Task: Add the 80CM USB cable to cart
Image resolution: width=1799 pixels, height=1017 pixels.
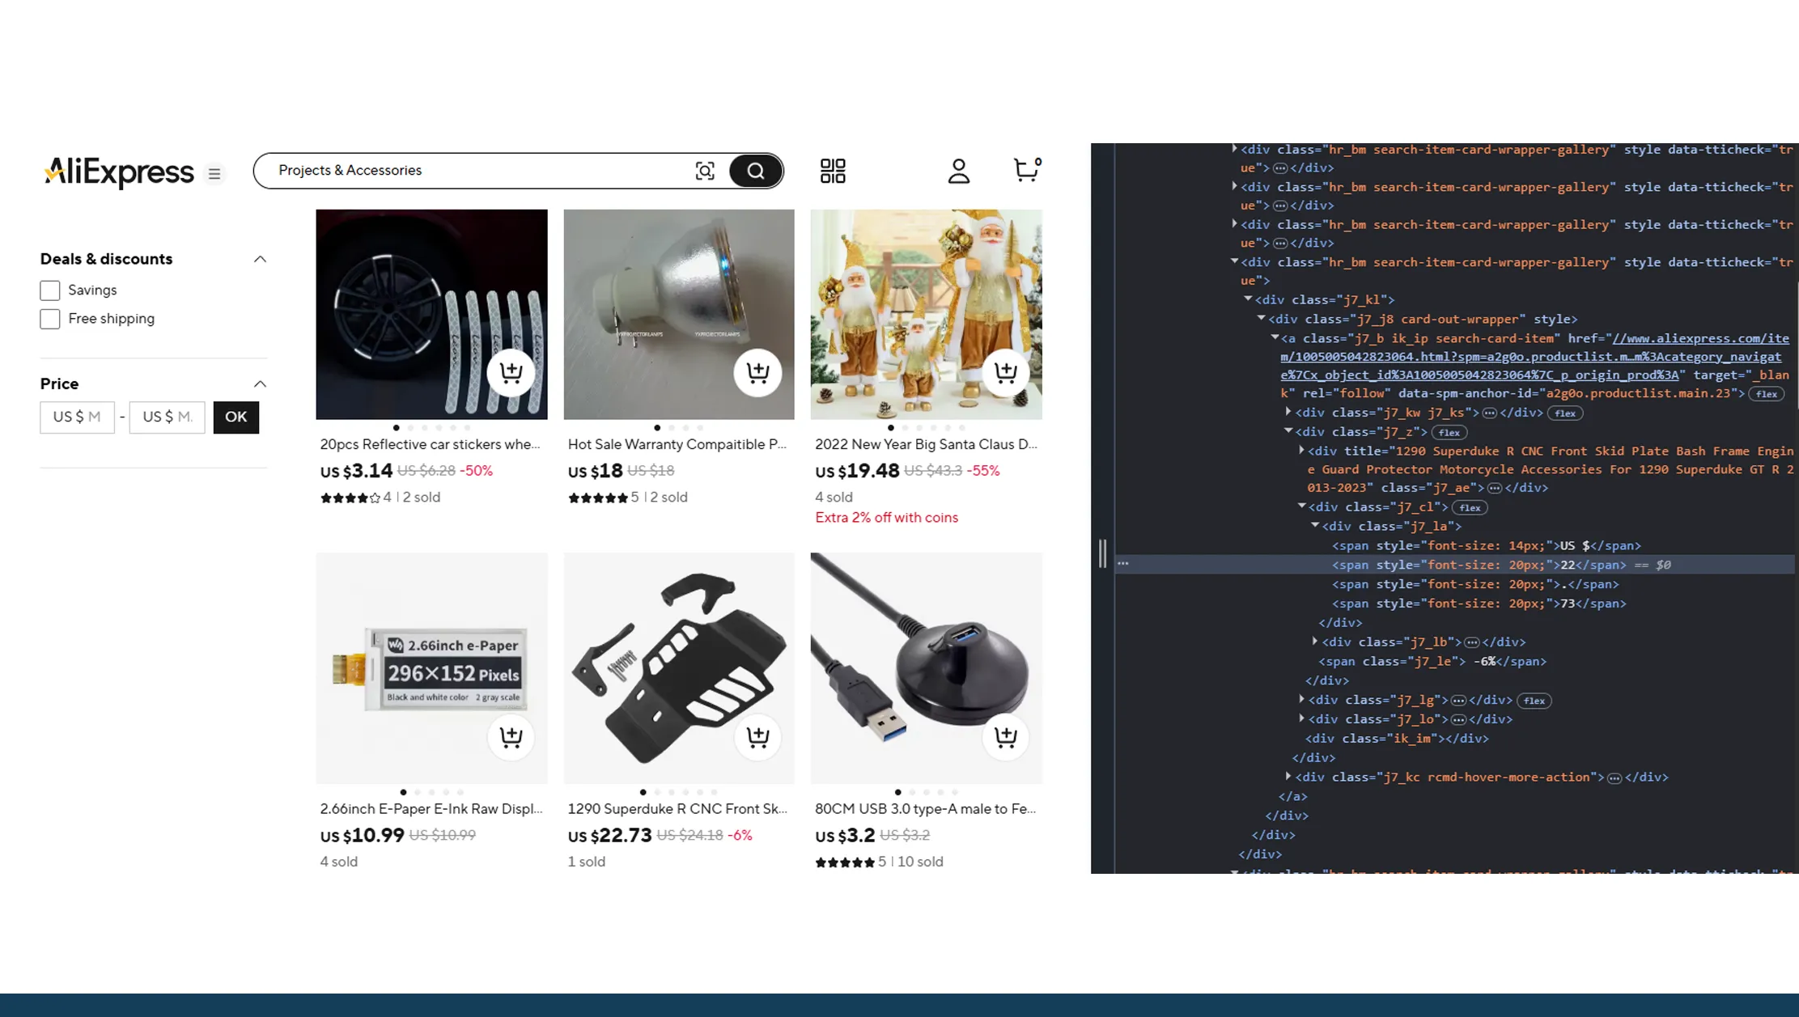Action: (1005, 737)
